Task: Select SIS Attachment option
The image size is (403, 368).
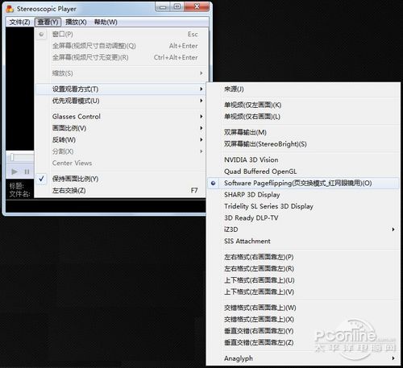Action: click(x=303, y=241)
